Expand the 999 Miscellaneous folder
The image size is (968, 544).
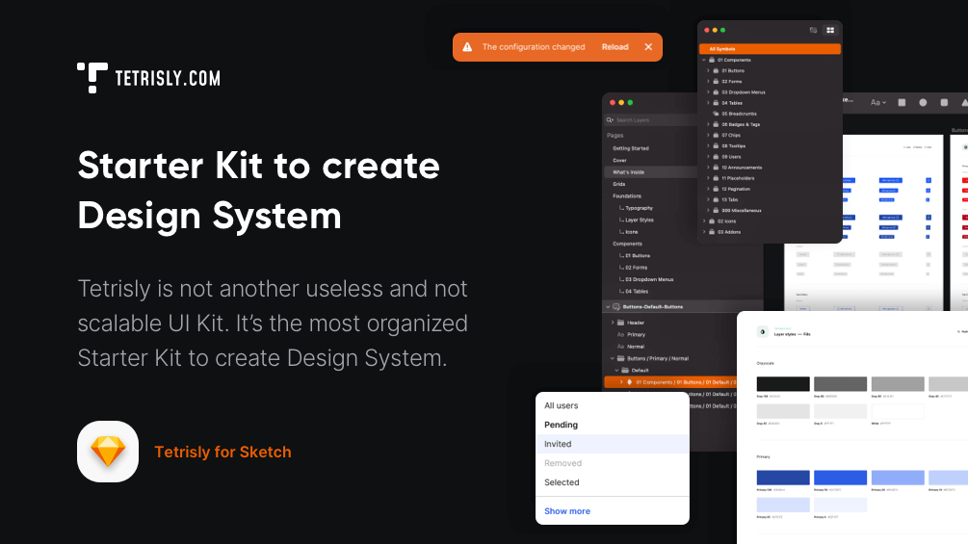click(x=708, y=210)
